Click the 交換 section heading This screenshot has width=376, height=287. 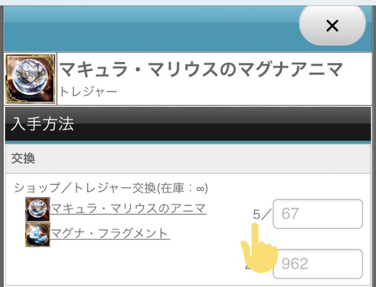23,159
